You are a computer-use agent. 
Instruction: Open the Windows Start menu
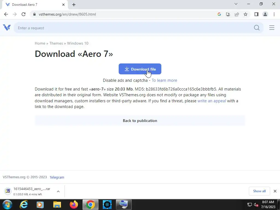7,205
